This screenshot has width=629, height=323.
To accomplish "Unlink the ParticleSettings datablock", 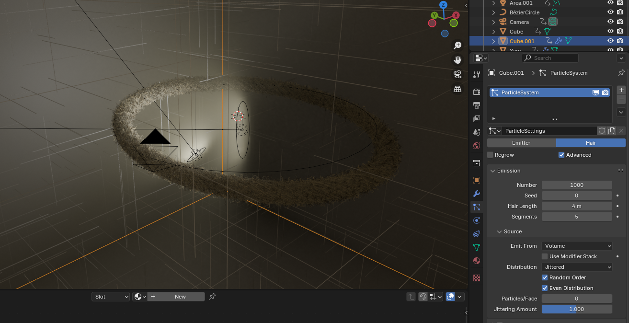I will click(x=621, y=131).
